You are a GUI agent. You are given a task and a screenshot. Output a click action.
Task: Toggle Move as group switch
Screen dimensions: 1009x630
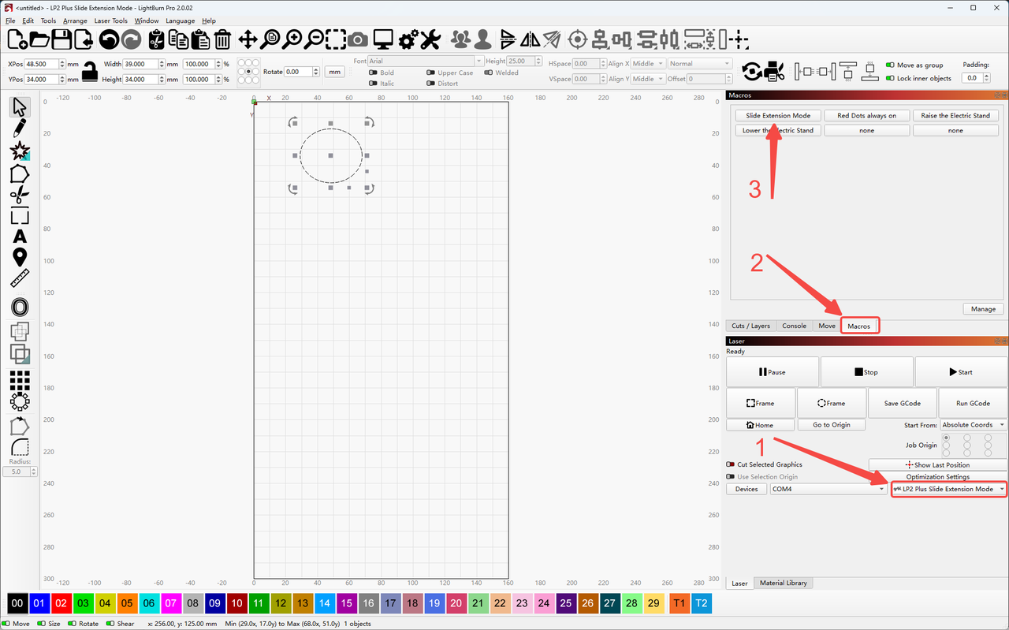click(x=890, y=65)
